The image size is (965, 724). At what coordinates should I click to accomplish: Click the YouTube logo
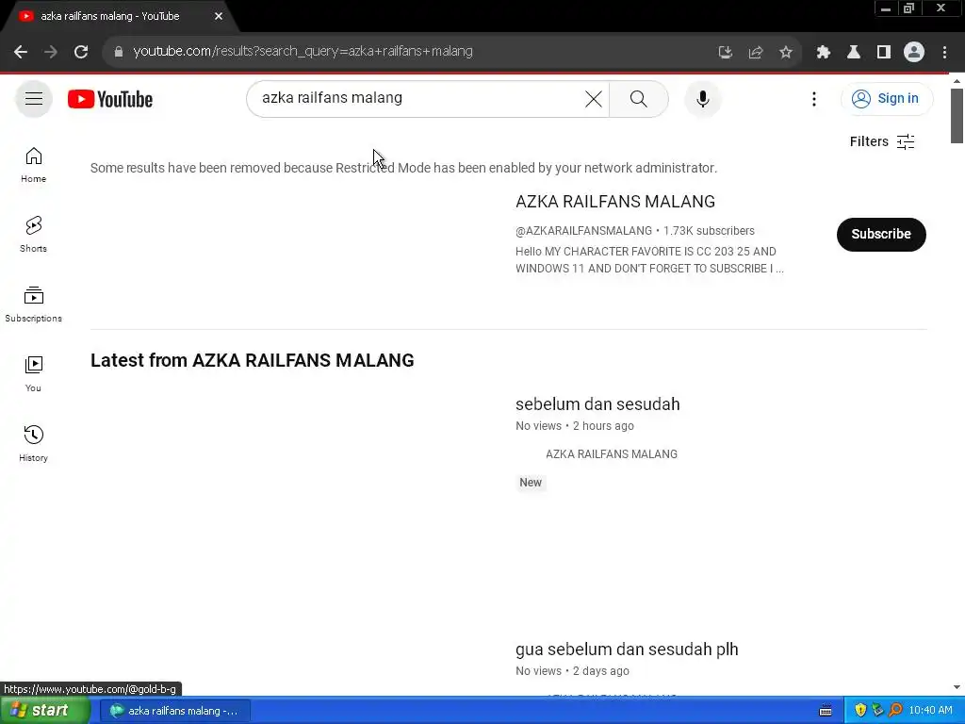pos(110,99)
